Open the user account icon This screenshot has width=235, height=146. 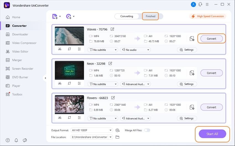[193, 4]
